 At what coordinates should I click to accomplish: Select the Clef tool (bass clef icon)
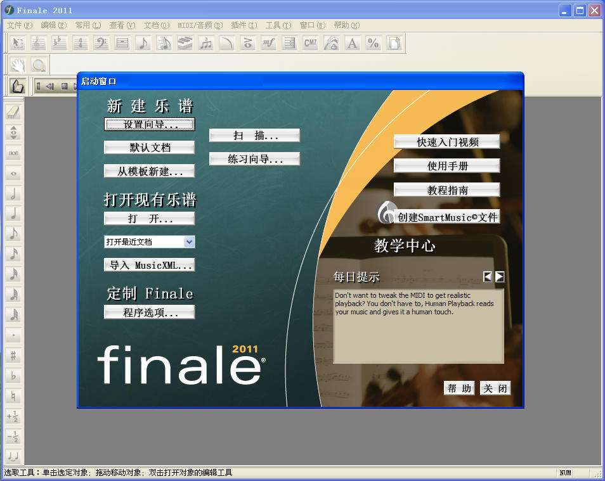tap(101, 43)
